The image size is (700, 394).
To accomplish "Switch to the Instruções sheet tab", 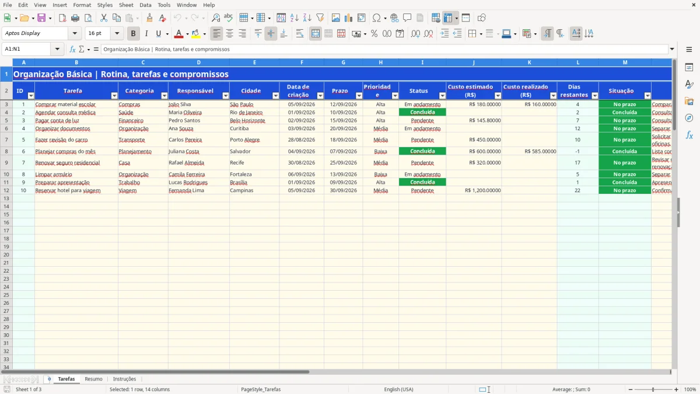I will point(124,379).
